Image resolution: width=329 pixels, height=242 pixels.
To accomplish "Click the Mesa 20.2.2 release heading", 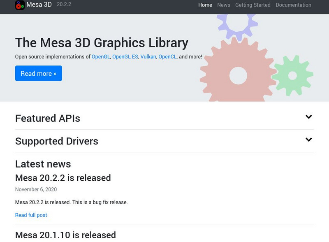I will [x=63, y=178].
